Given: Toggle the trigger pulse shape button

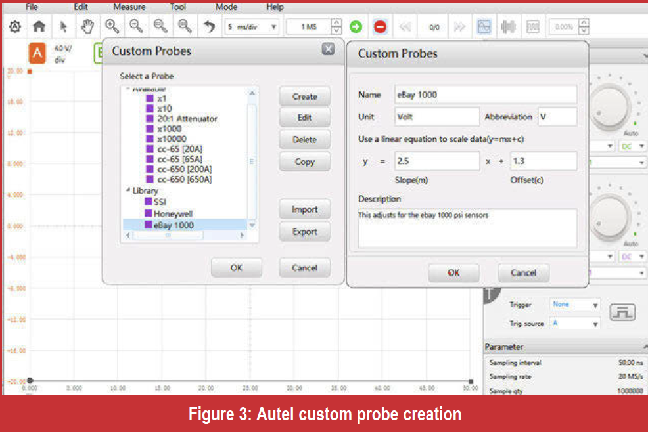Looking at the screenshot, I should click(622, 313).
